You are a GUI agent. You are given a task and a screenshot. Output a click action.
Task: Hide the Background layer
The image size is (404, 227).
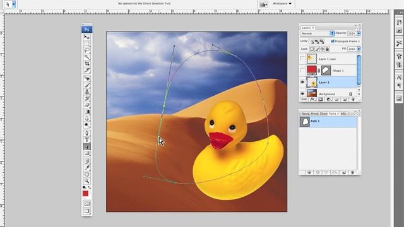pos(302,94)
